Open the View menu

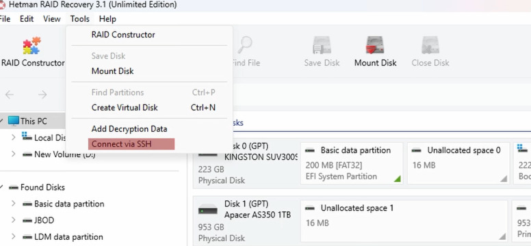coord(52,19)
